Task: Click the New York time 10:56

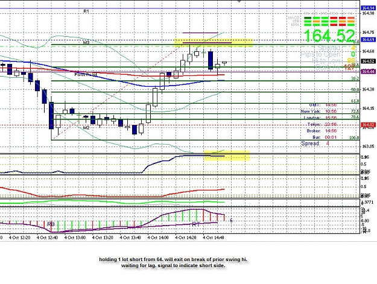Action: (x=331, y=111)
